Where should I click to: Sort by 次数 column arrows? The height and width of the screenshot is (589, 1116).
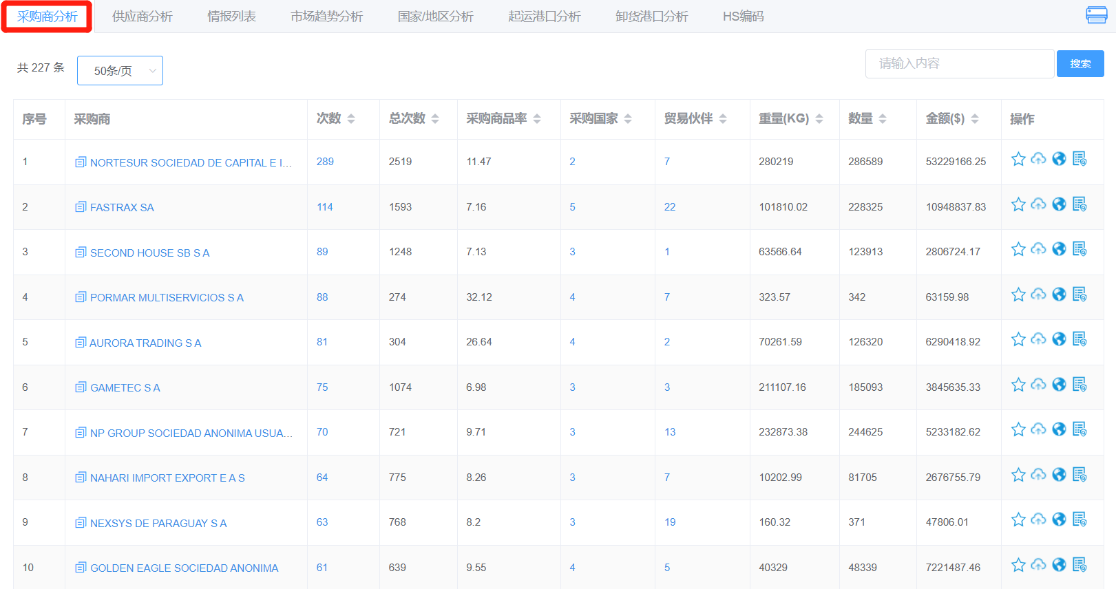pyautogui.click(x=351, y=119)
